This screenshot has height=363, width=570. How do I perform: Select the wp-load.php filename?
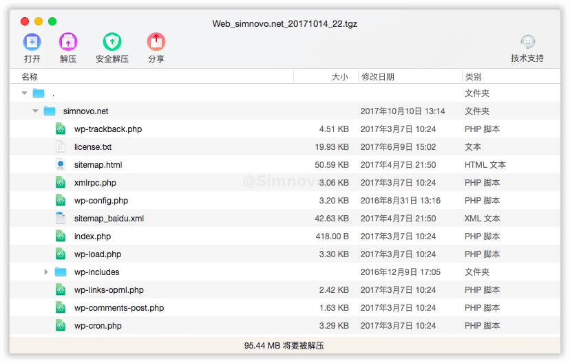98,254
